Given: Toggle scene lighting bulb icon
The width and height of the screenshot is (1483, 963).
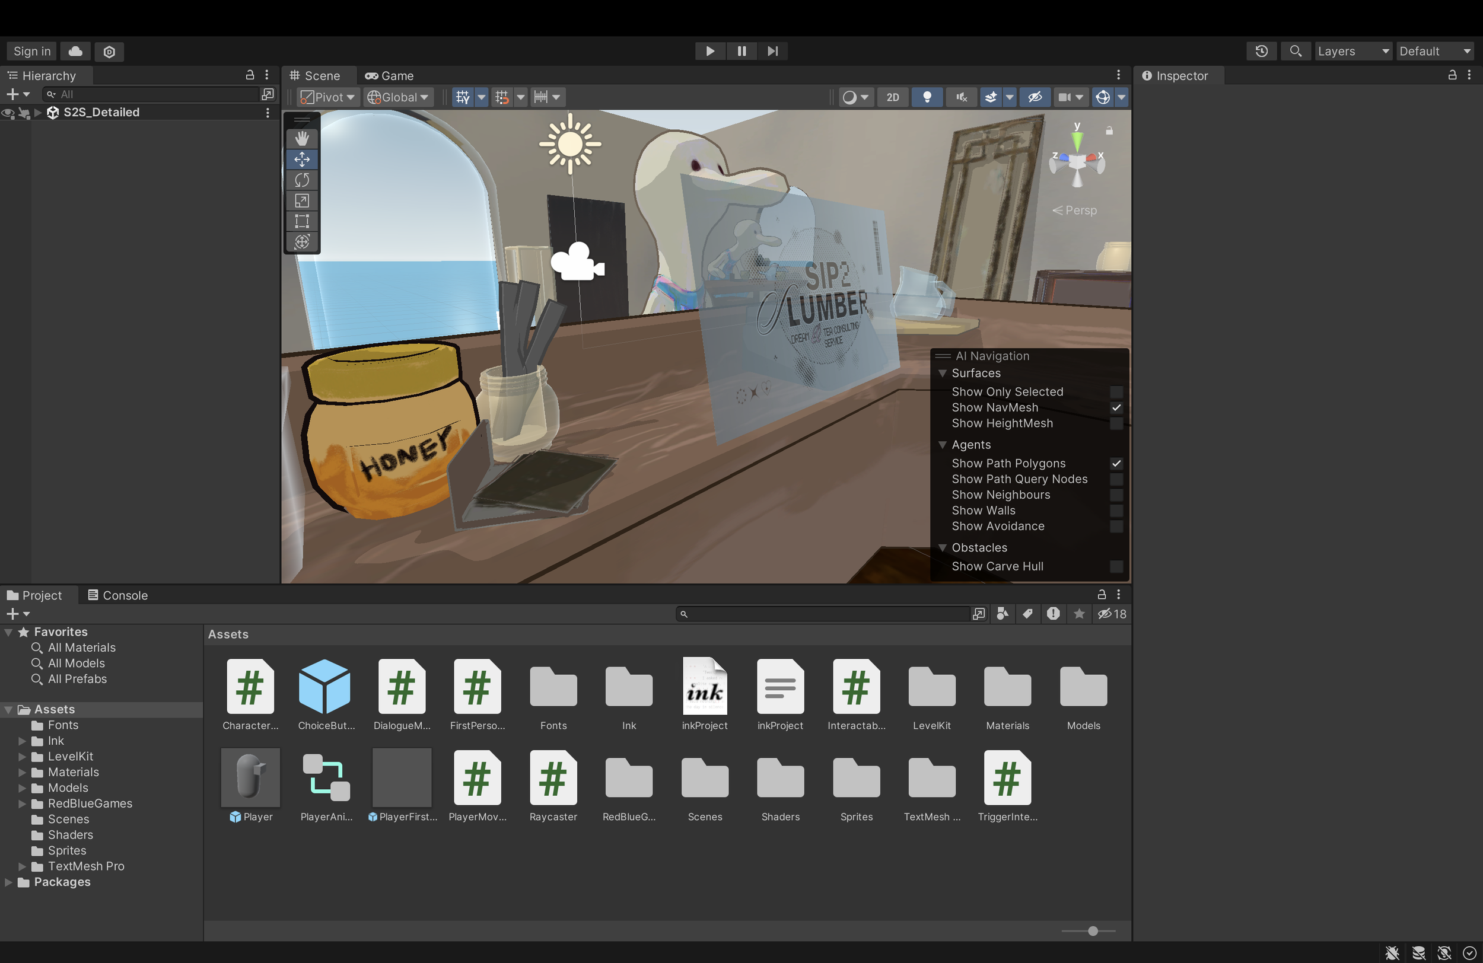Looking at the screenshot, I should tap(927, 97).
